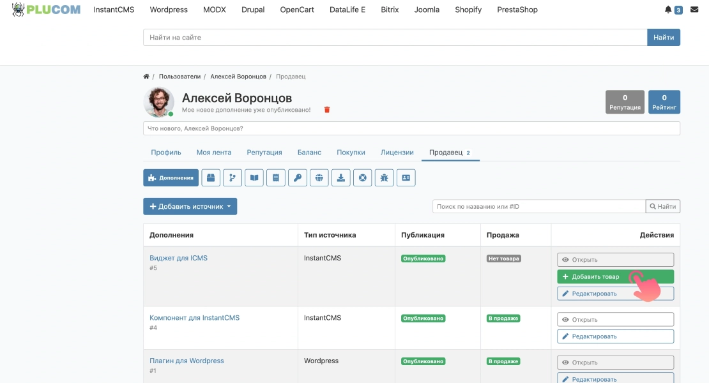This screenshot has width=709, height=383.
Task: Click the Пользователи breadcrumb link
Action: tap(179, 77)
